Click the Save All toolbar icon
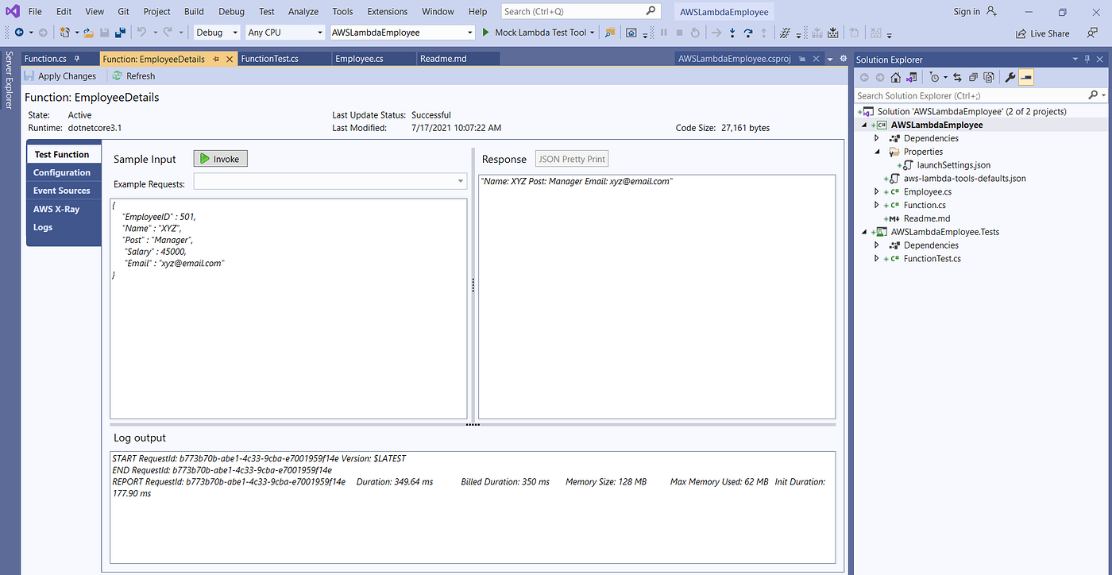Image resolution: width=1112 pixels, height=575 pixels. pyautogui.click(x=120, y=33)
